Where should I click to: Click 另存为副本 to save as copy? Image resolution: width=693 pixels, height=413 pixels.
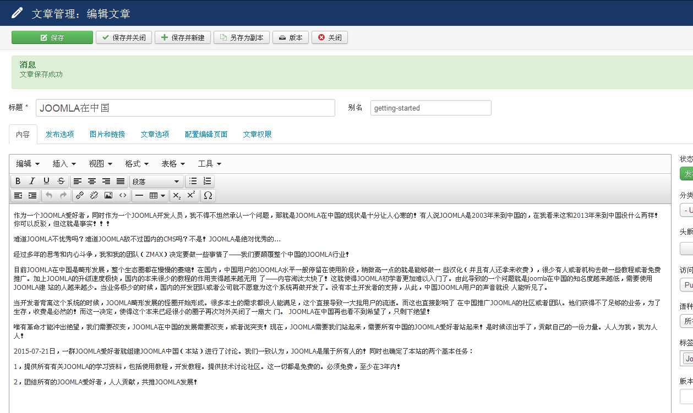(242, 37)
